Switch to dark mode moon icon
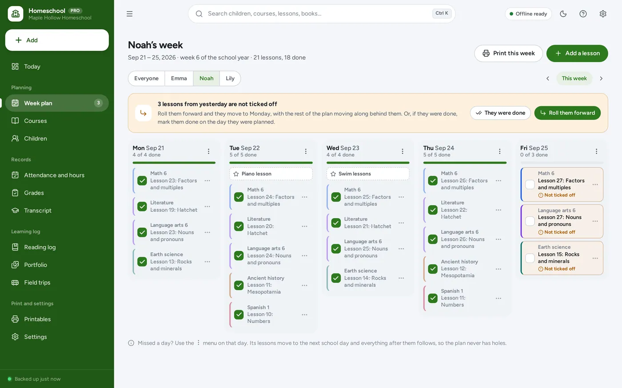 coord(563,14)
